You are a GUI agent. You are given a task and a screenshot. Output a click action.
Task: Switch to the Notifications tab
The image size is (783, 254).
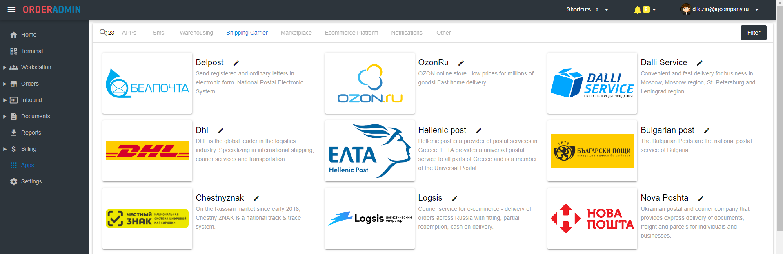coord(407,33)
